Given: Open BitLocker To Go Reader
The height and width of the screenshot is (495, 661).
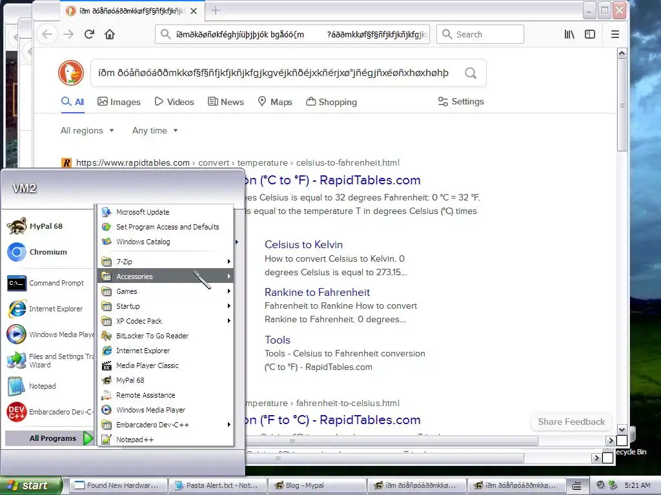Looking at the screenshot, I should pos(166,335).
